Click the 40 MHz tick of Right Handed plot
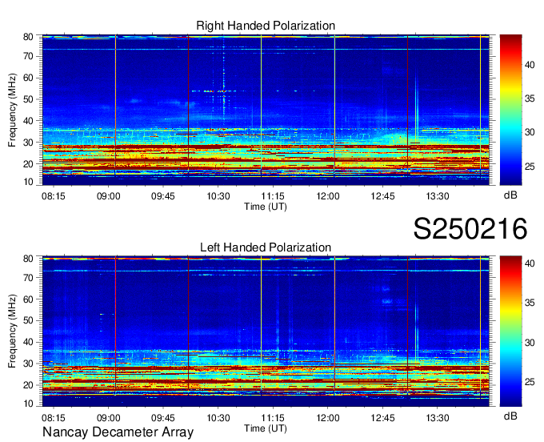Image resolution: width=544 pixels, height=442 pixels. [x=28, y=121]
